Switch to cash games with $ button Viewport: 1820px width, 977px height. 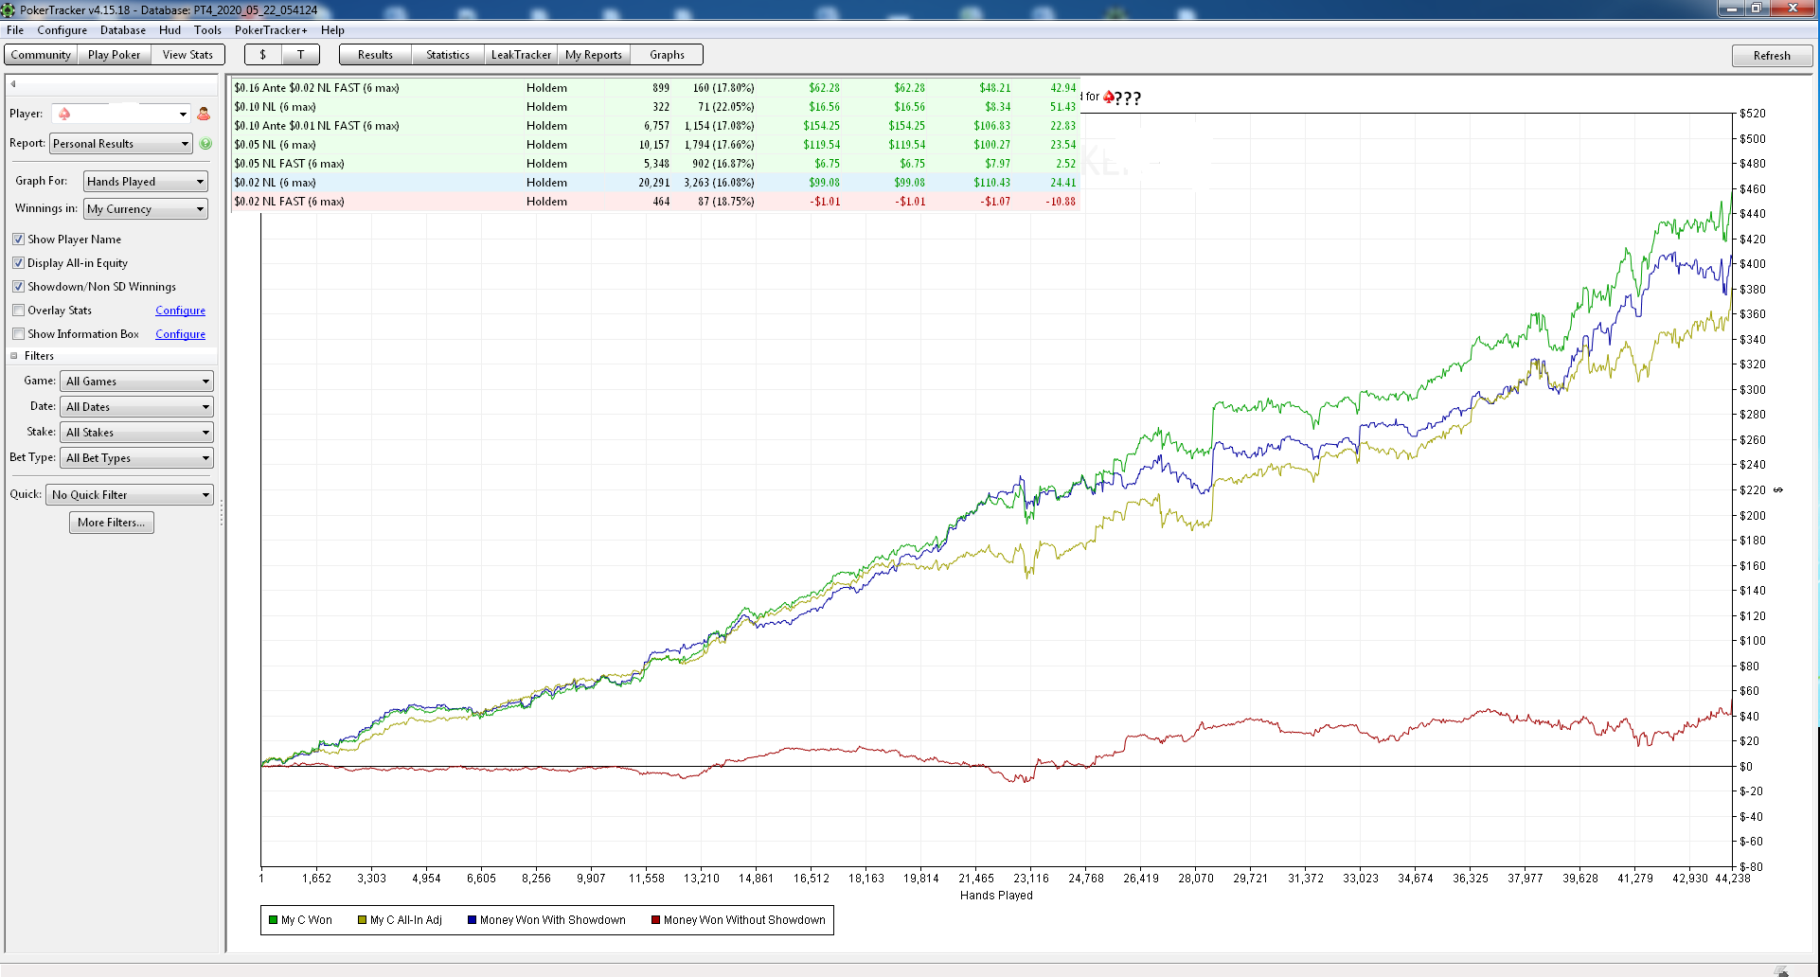click(x=263, y=55)
